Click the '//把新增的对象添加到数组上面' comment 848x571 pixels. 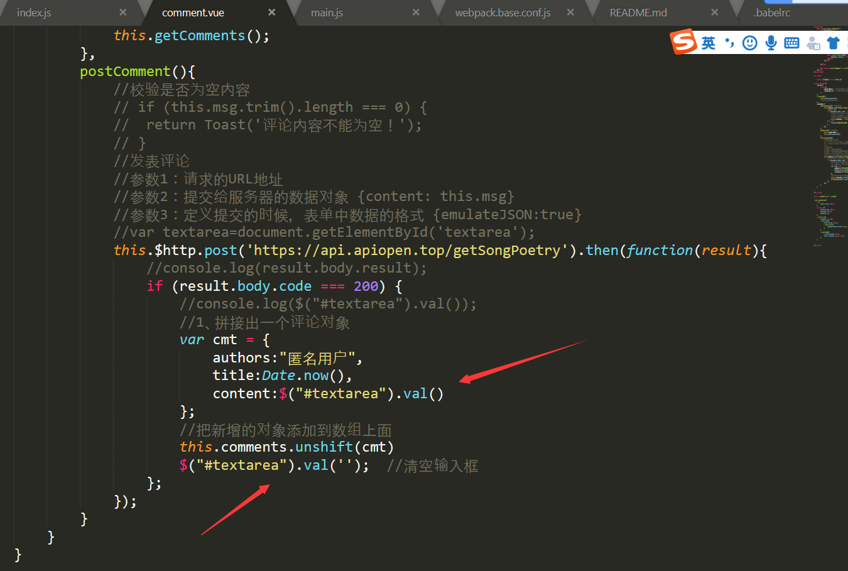[x=286, y=430]
